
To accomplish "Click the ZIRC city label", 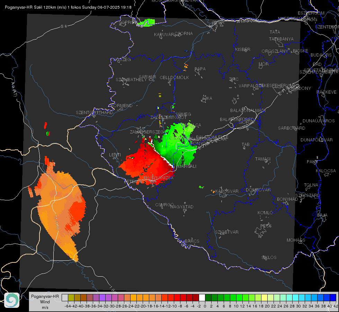I will coord(234,79).
